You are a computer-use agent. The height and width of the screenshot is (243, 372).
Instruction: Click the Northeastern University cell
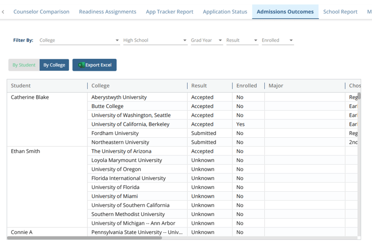137,142
